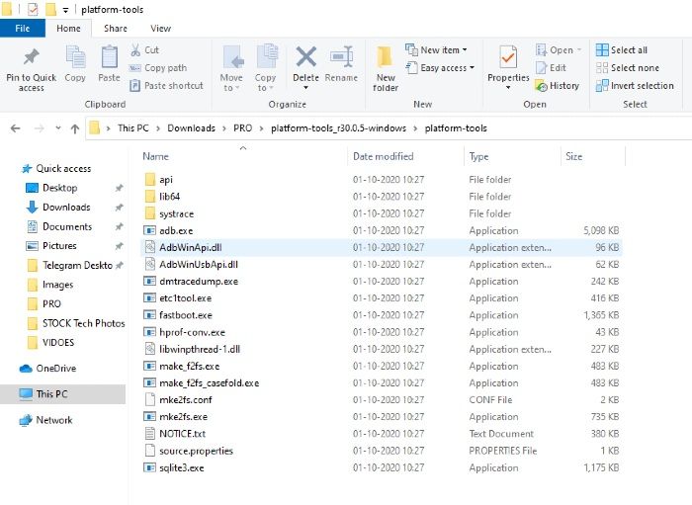Click Select all in the ribbon

click(x=622, y=50)
